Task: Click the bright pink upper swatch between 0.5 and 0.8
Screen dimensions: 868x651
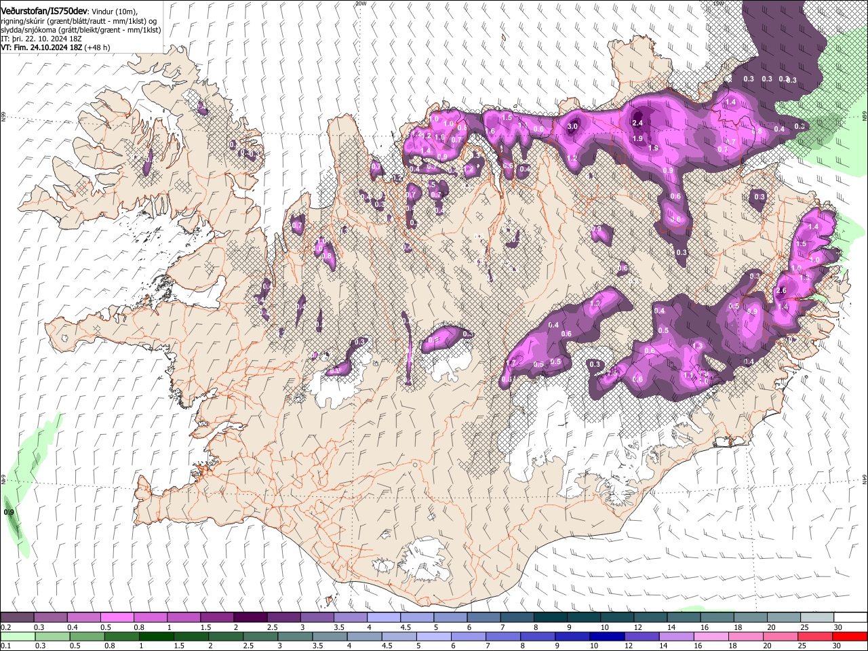Action: [x=117, y=617]
